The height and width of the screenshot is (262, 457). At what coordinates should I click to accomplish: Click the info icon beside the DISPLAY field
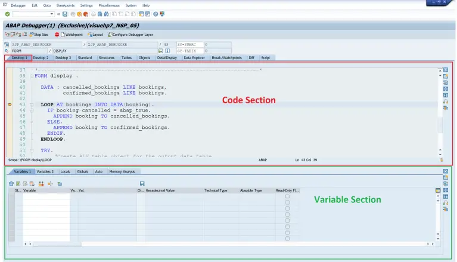[167, 51]
